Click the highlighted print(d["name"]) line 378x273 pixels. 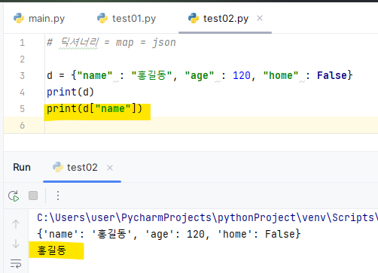(94, 108)
